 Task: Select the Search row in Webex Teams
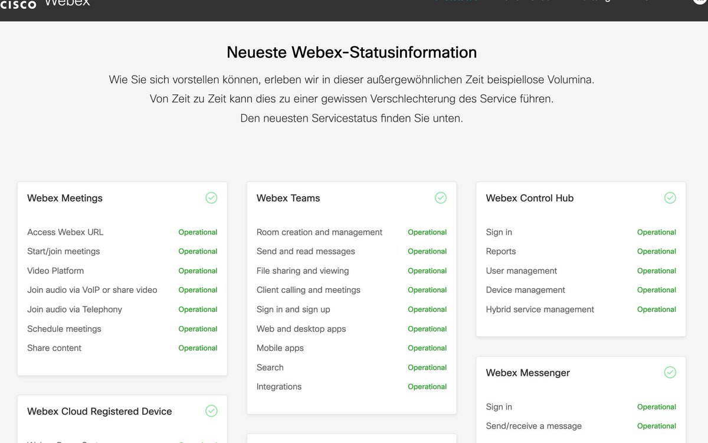click(x=270, y=367)
